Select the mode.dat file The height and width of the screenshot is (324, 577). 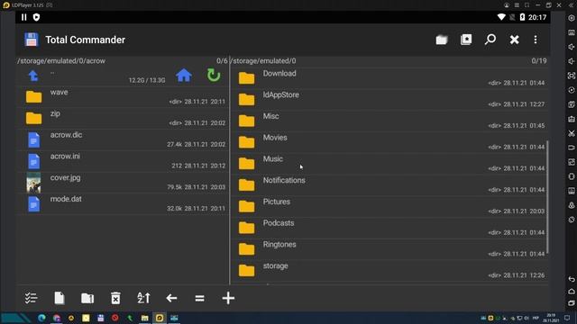[x=123, y=203]
